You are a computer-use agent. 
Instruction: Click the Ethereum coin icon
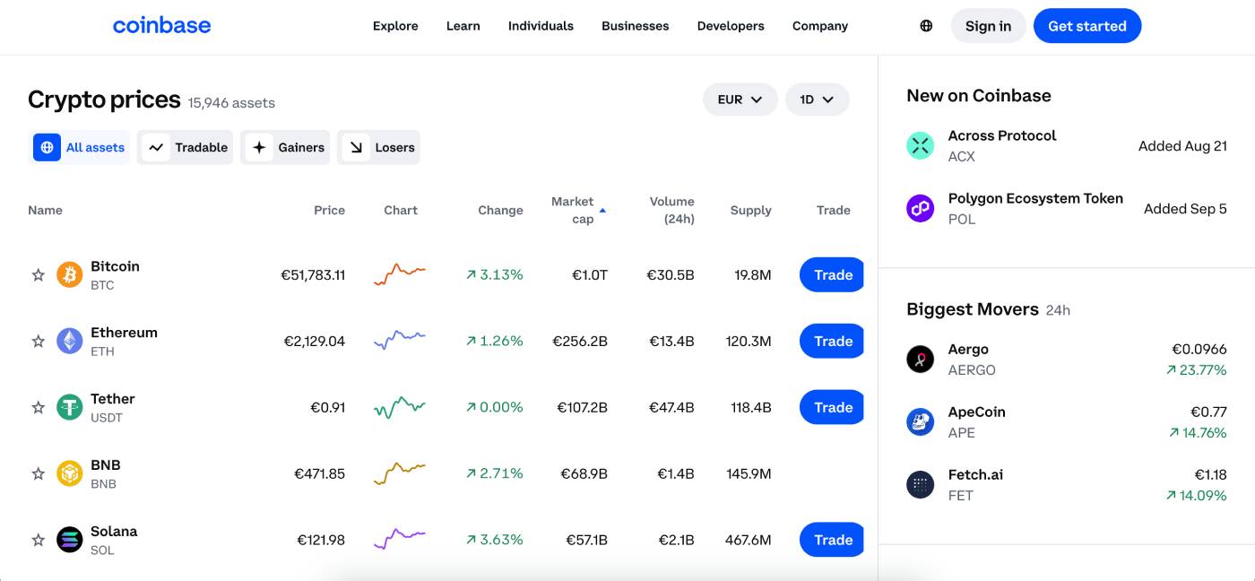tap(70, 341)
